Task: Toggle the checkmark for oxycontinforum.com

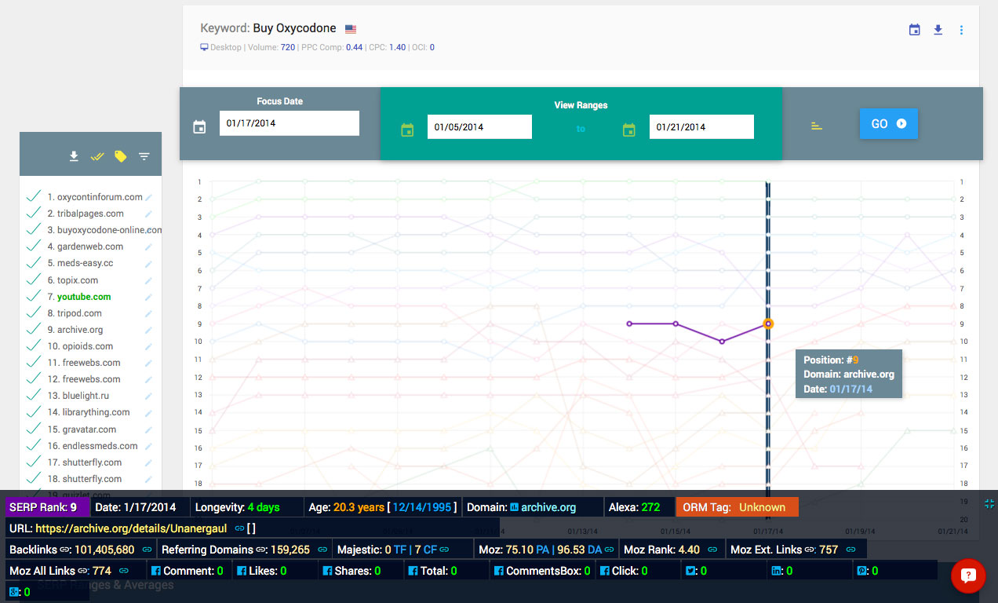Action: (33, 196)
